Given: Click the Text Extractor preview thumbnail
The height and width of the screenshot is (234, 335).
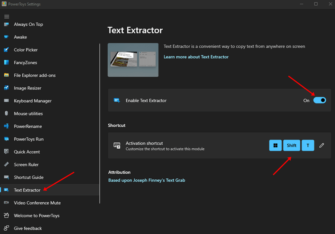Looking at the screenshot, I should tap(133, 60).
